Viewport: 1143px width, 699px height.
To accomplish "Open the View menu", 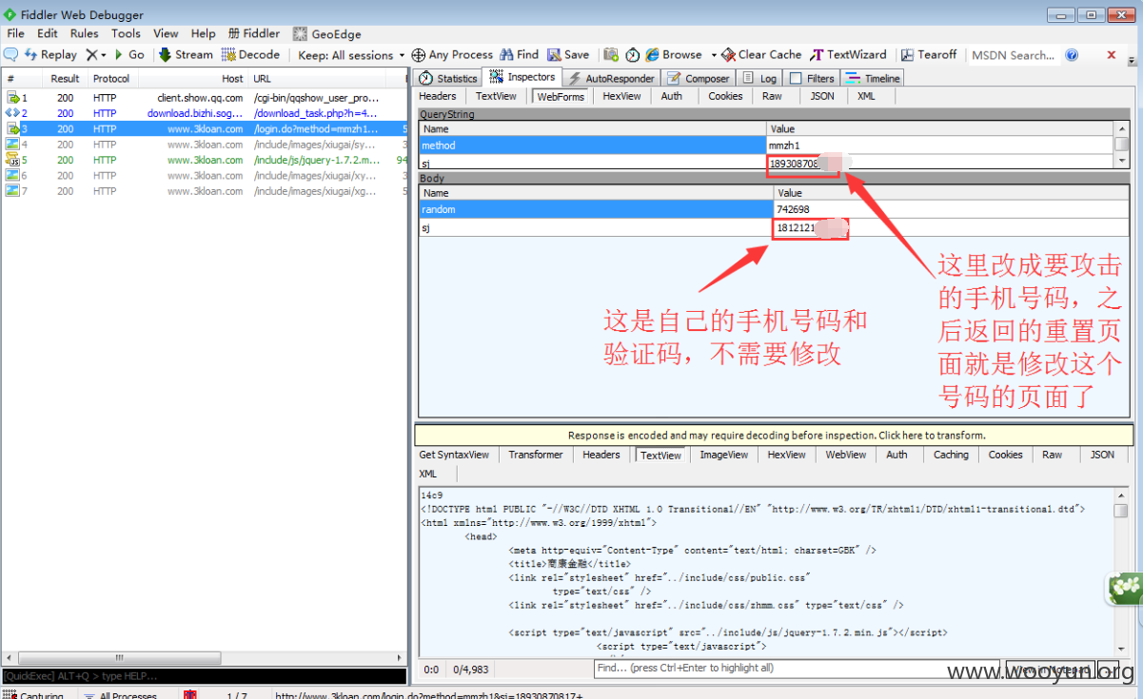I will coord(166,33).
